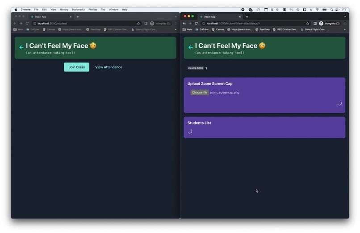
Task: Open Chrome three-dot menu in left window
Action: (176, 23)
